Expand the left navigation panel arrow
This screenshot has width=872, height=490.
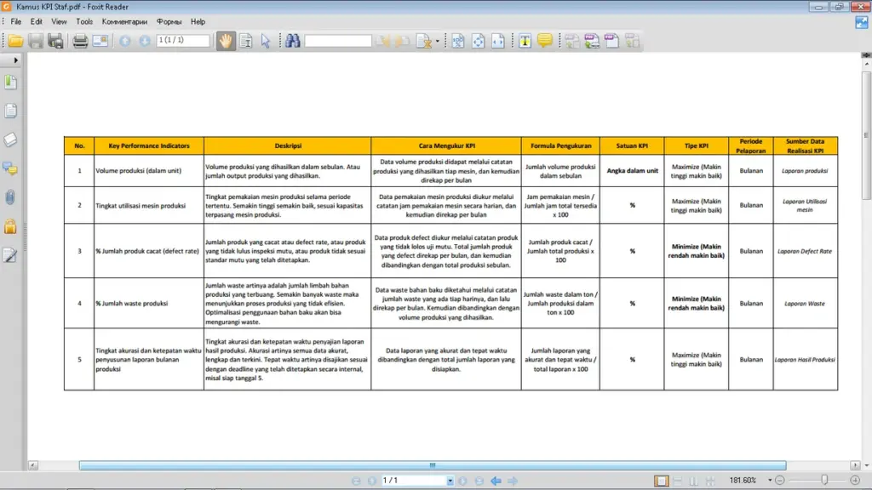pyautogui.click(x=15, y=60)
